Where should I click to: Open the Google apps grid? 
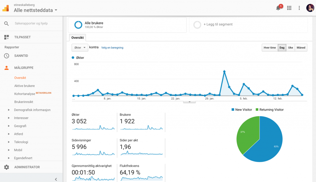289,8
